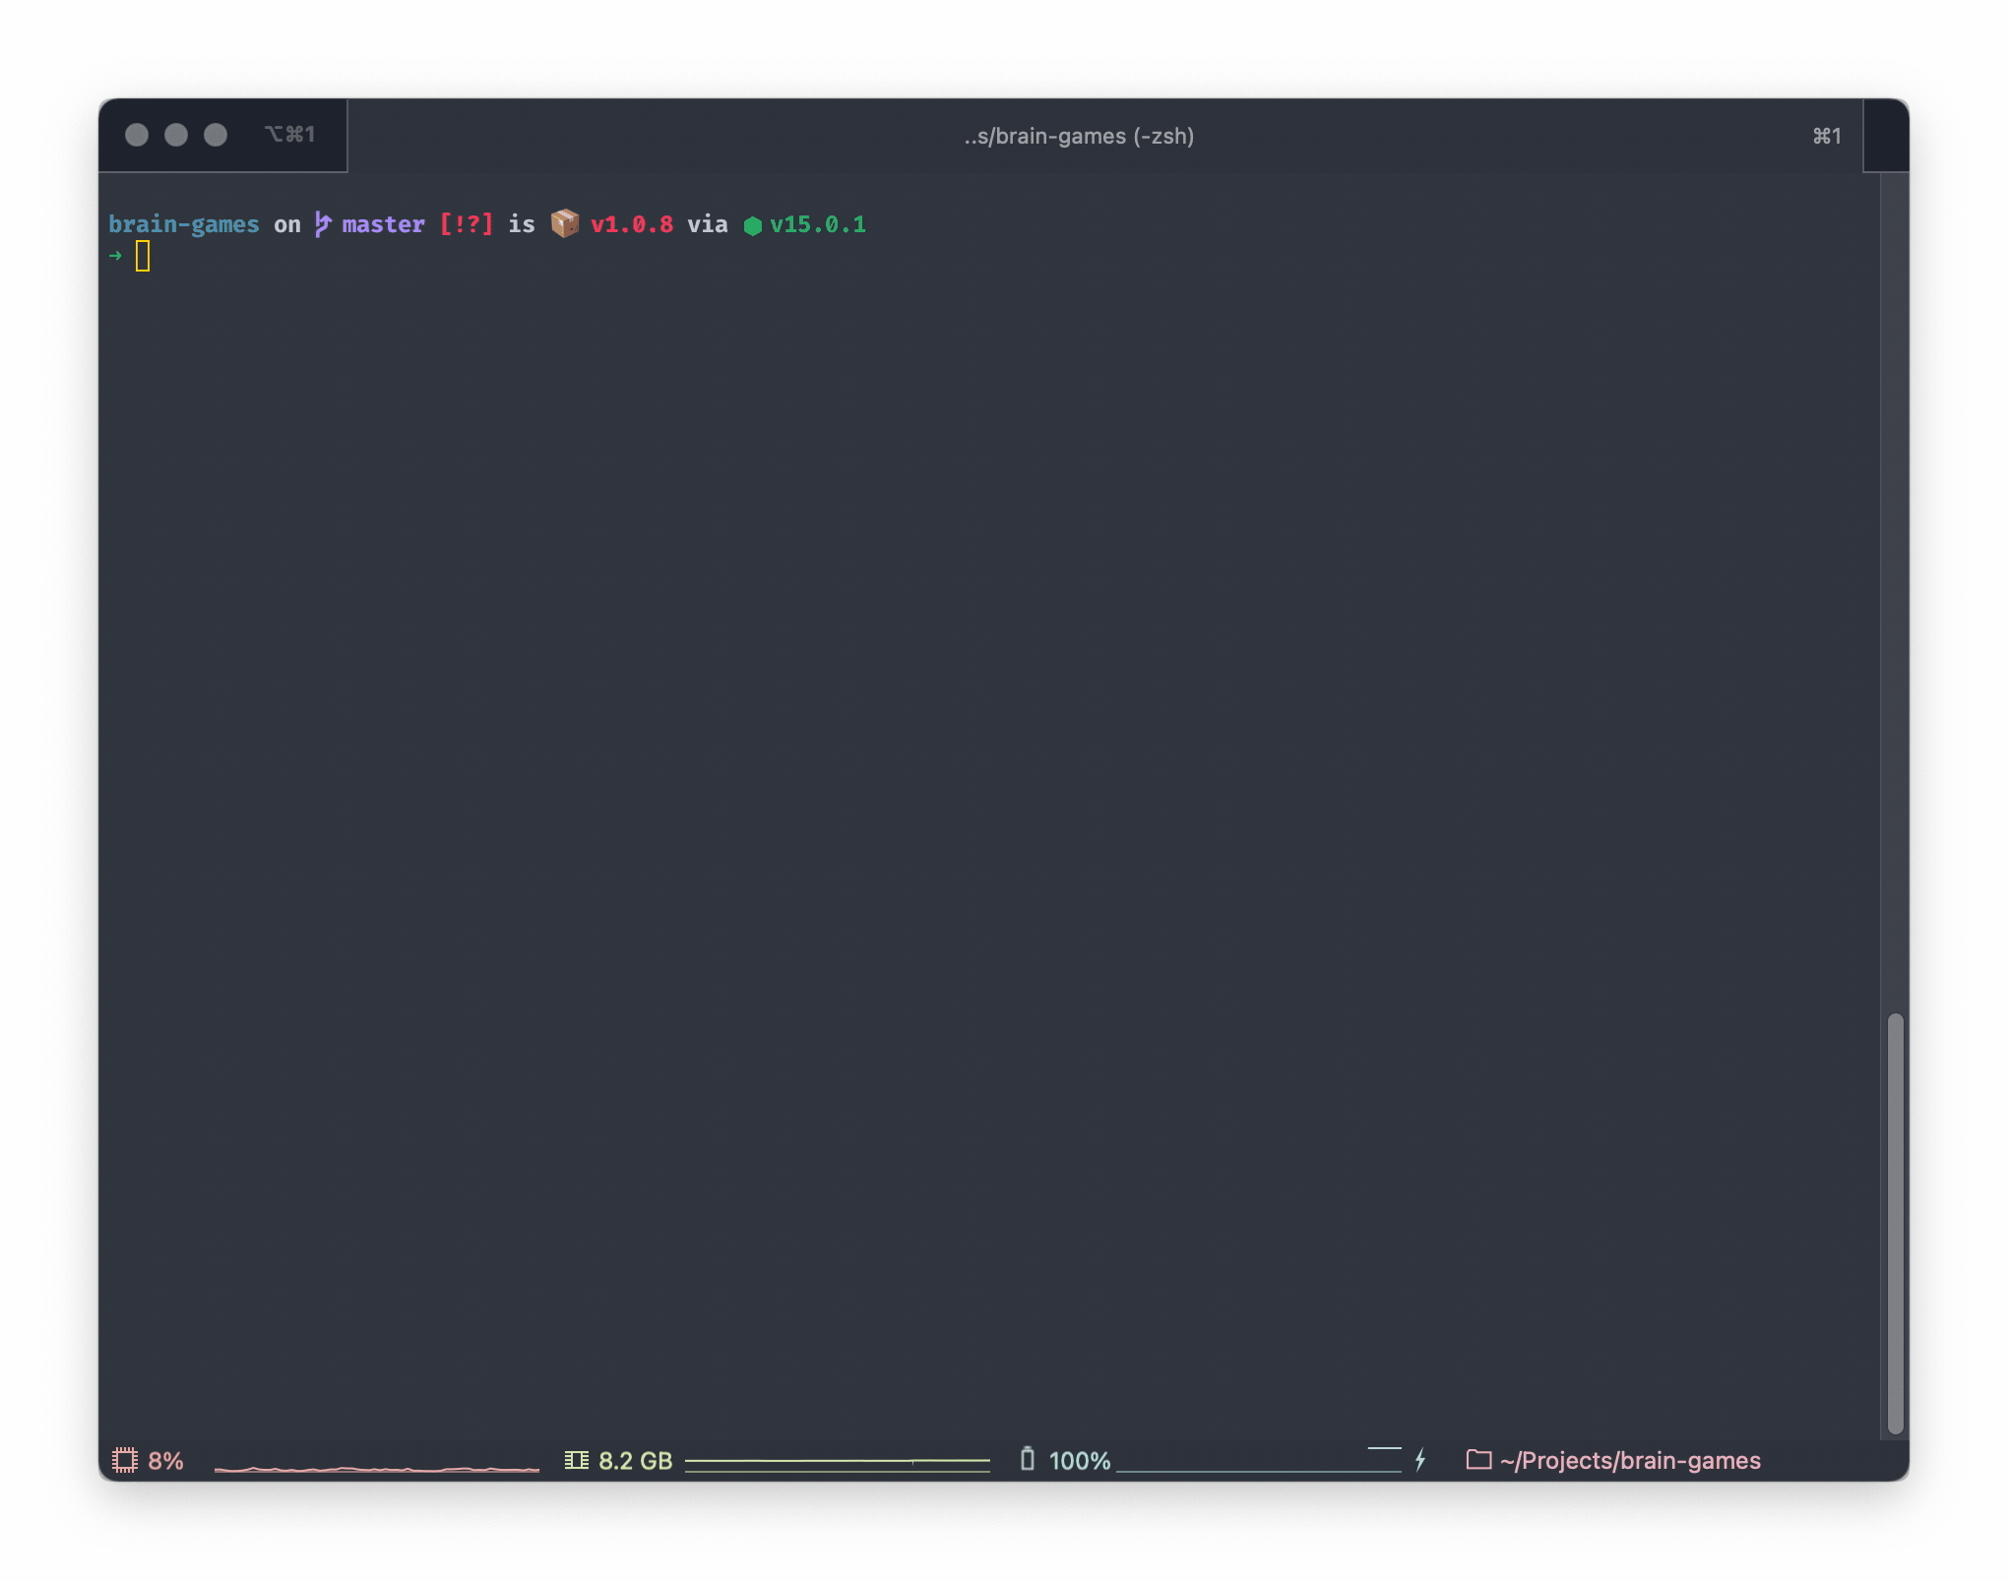Open the ~/Projects/brain-games path in status bar
The height and width of the screenshot is (1580, 2008).
tap(1630, 1460)
